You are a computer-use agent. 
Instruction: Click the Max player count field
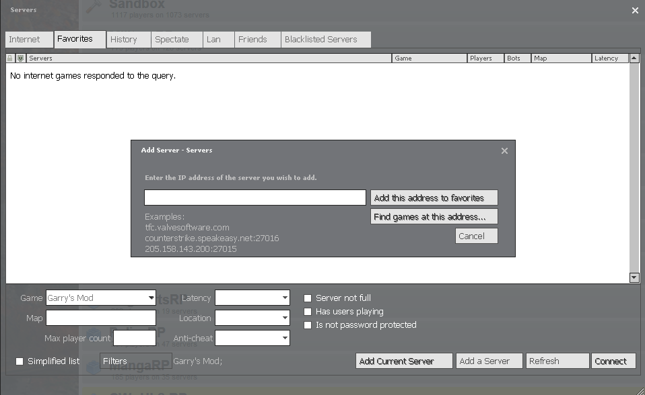click(x=135, y=338)
